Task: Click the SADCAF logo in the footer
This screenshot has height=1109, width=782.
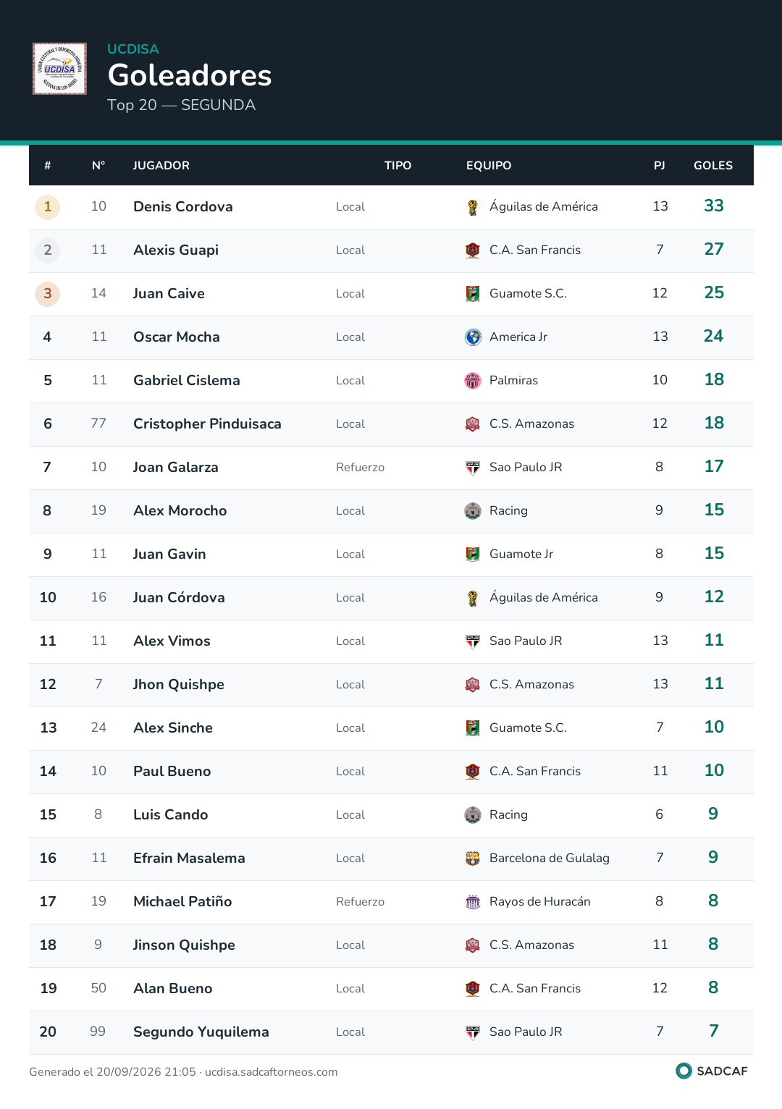Action: point(712,1071)
